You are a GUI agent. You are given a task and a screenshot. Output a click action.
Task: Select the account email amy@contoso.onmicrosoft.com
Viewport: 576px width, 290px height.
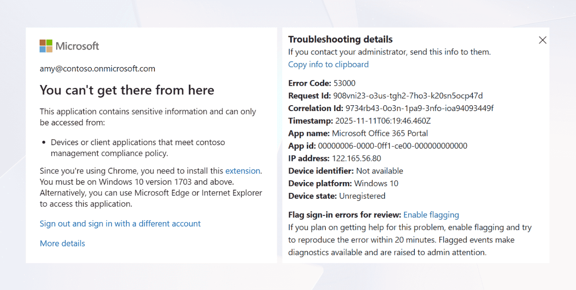(x=98, y=68)
